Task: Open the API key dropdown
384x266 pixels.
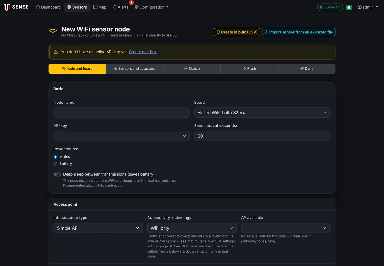Action: coord(122,136)
